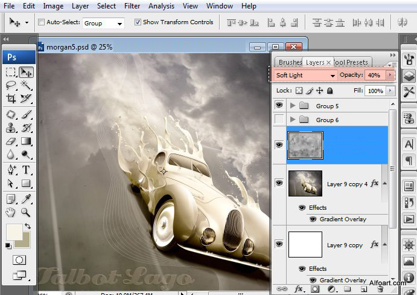The image size is (417, 295).
Task: Create new fill or adjustment layer
Action: pos(331,289)
